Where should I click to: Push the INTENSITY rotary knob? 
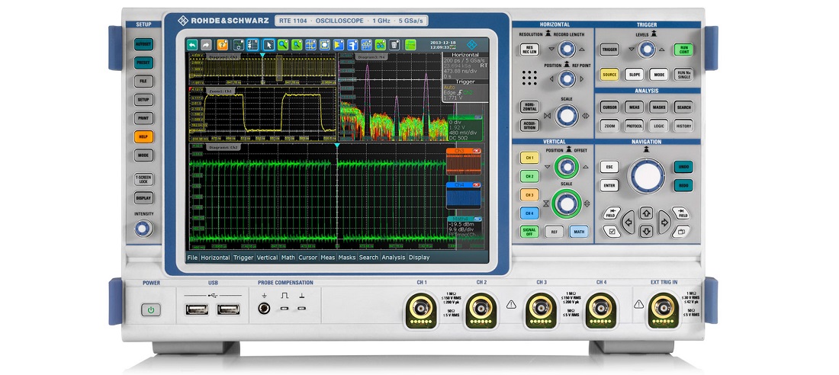(143, 229)
